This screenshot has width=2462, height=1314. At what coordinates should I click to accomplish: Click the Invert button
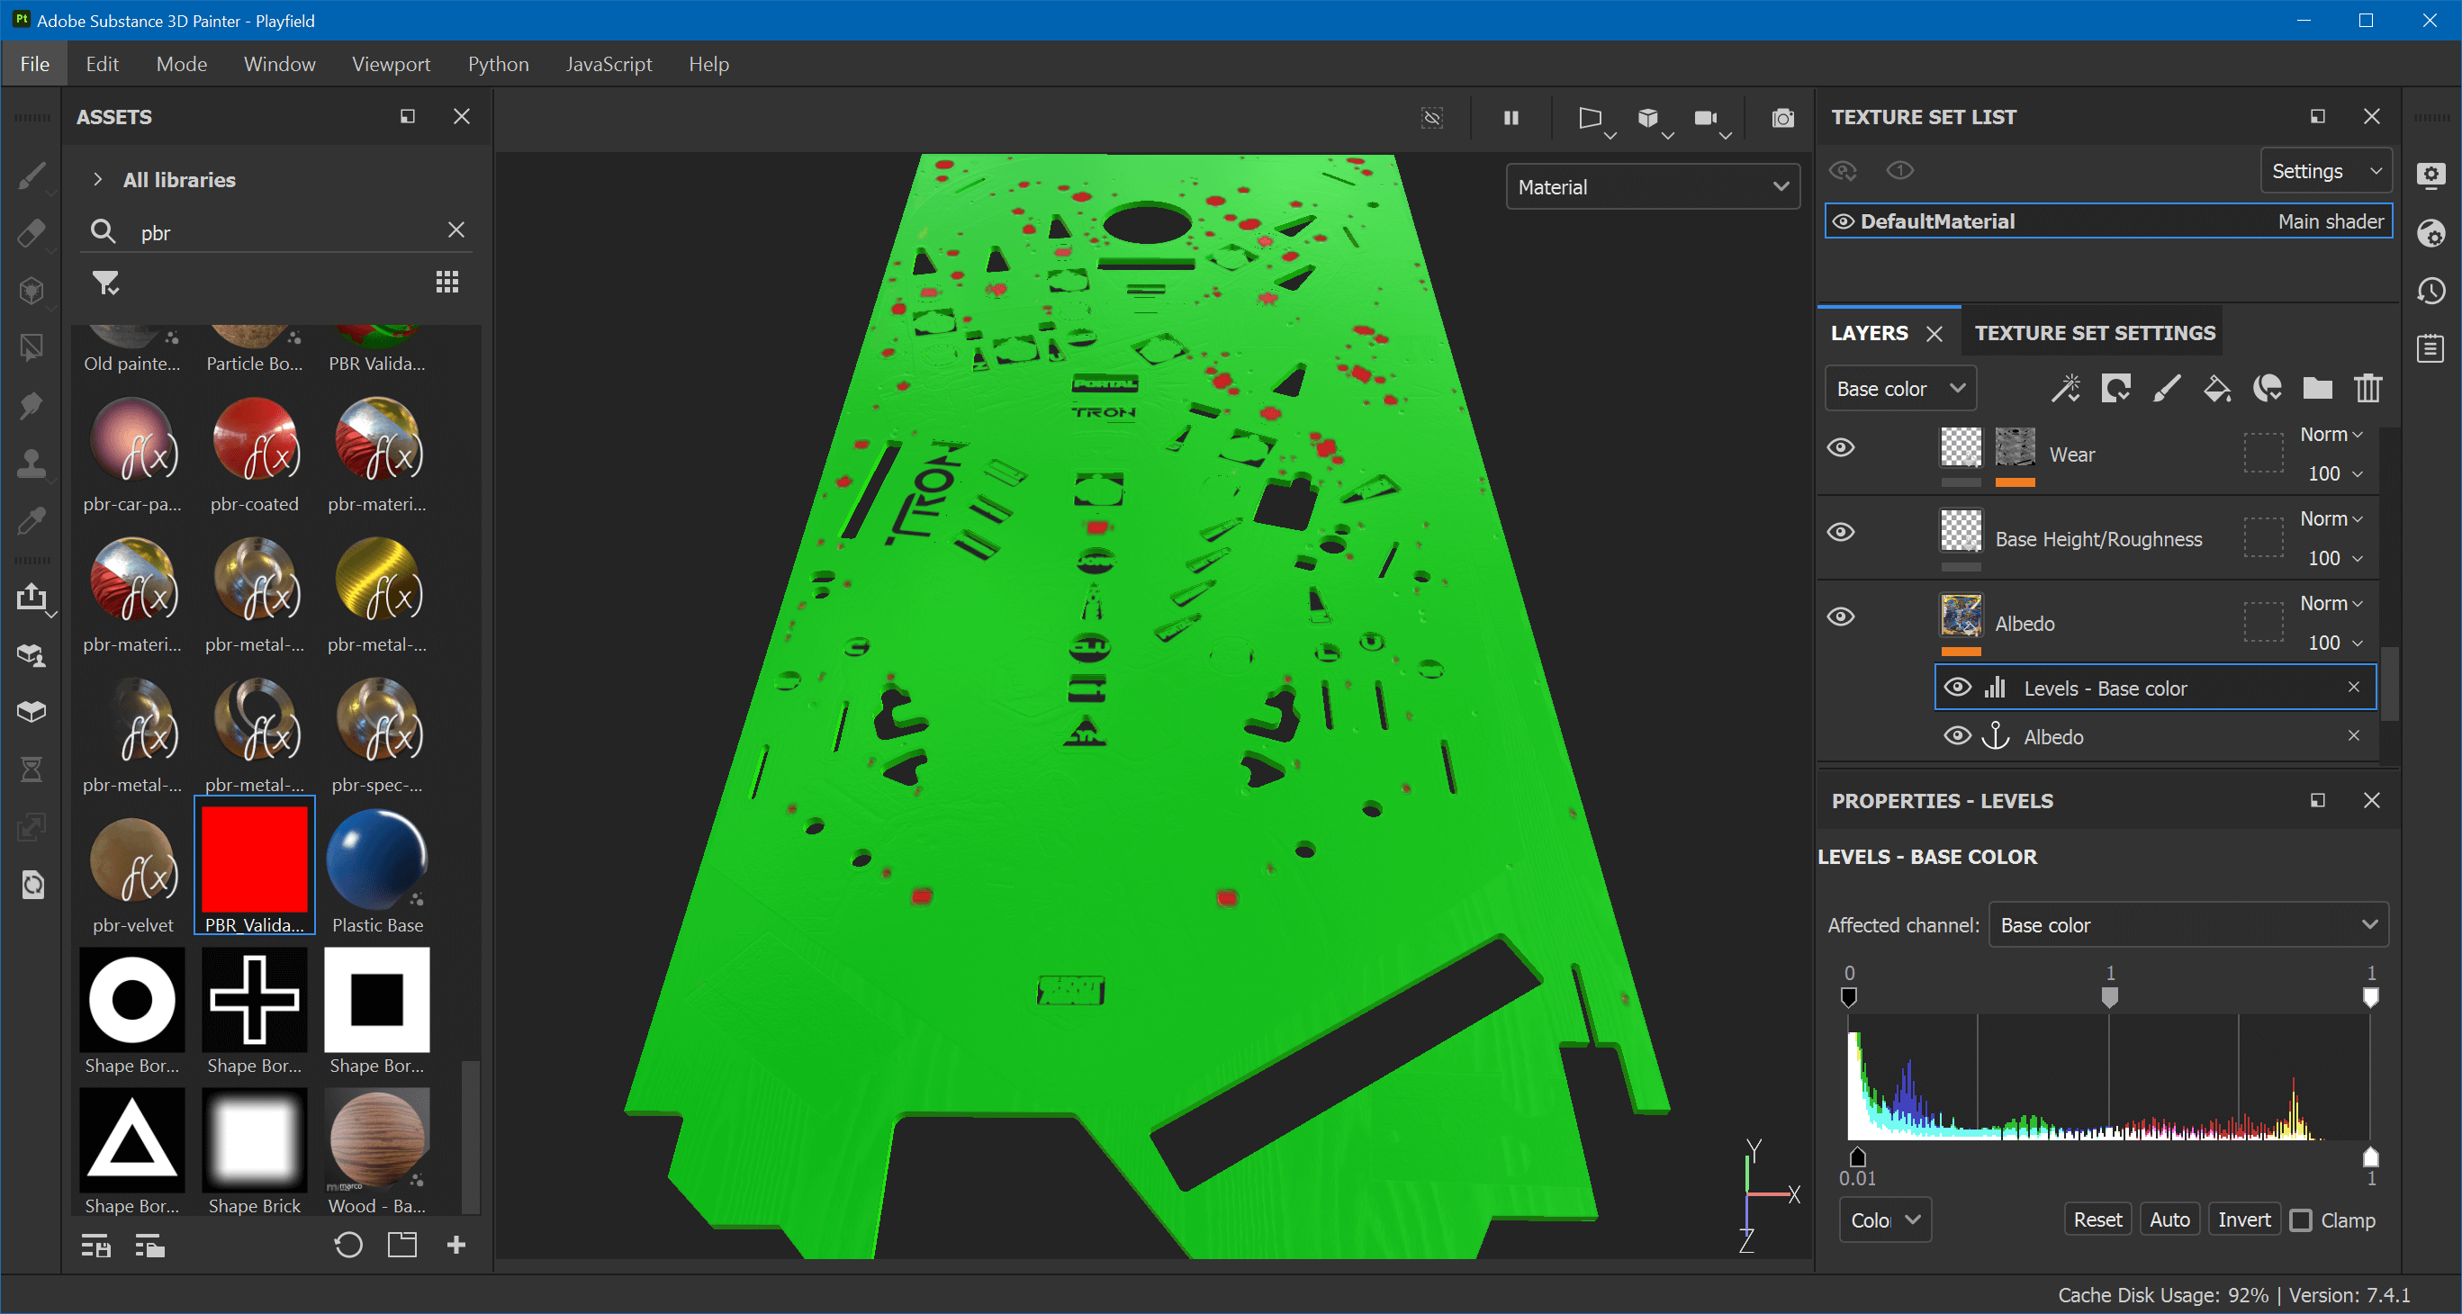[x=2243, y=1219]
